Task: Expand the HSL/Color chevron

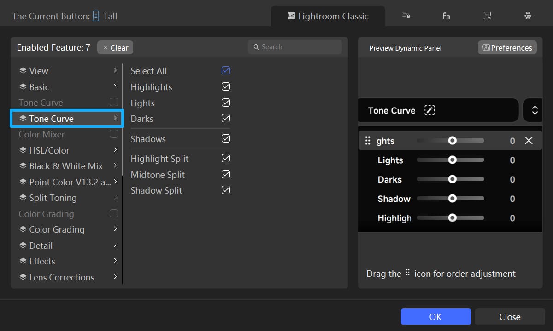Action: click(115, 150)
